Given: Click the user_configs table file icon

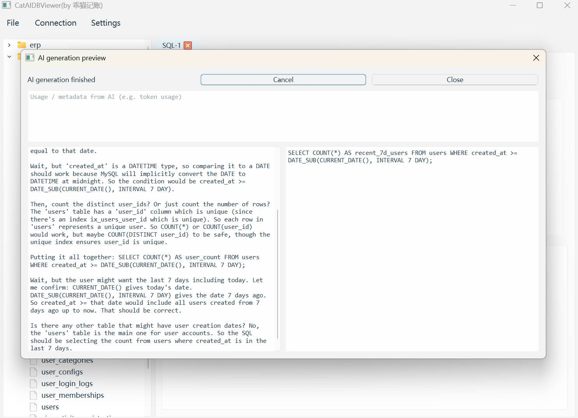Looking at the screenshot, I should click(x=33, y=372).
